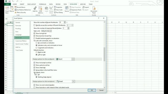Uncheck Show formula bar
The image size is (168, 94).
[x=34, y=33]
